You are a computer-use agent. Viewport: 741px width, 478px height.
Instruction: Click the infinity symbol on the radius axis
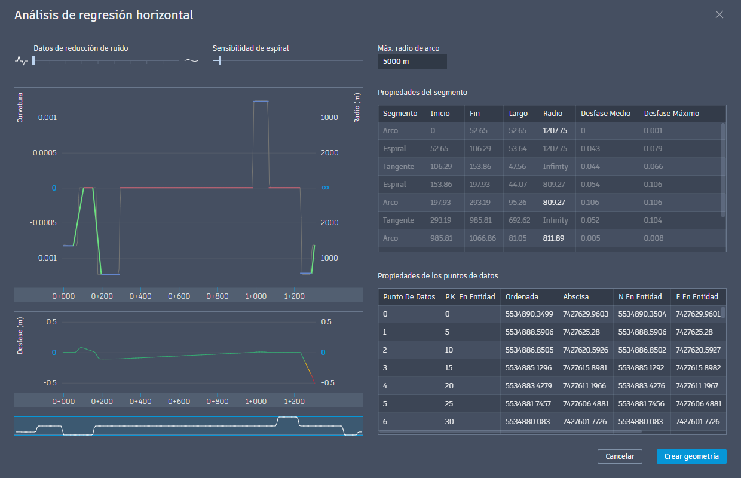(x=325, y=188)
